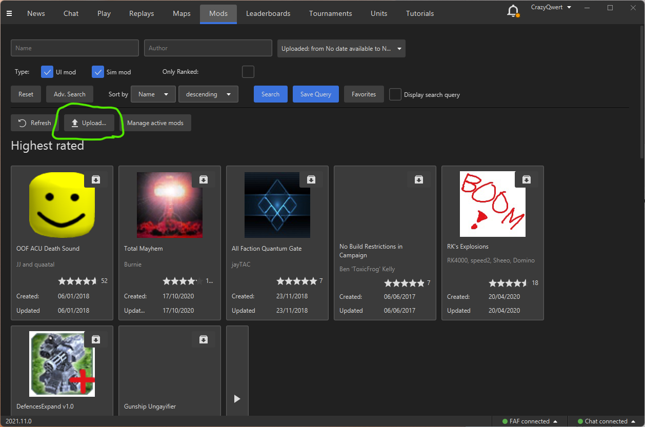Enable Display search query checkbox
This screenshot has width=645, height=427.
395,94
